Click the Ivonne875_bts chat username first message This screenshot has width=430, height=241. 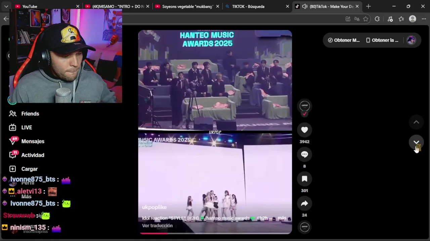click(33, 179)
